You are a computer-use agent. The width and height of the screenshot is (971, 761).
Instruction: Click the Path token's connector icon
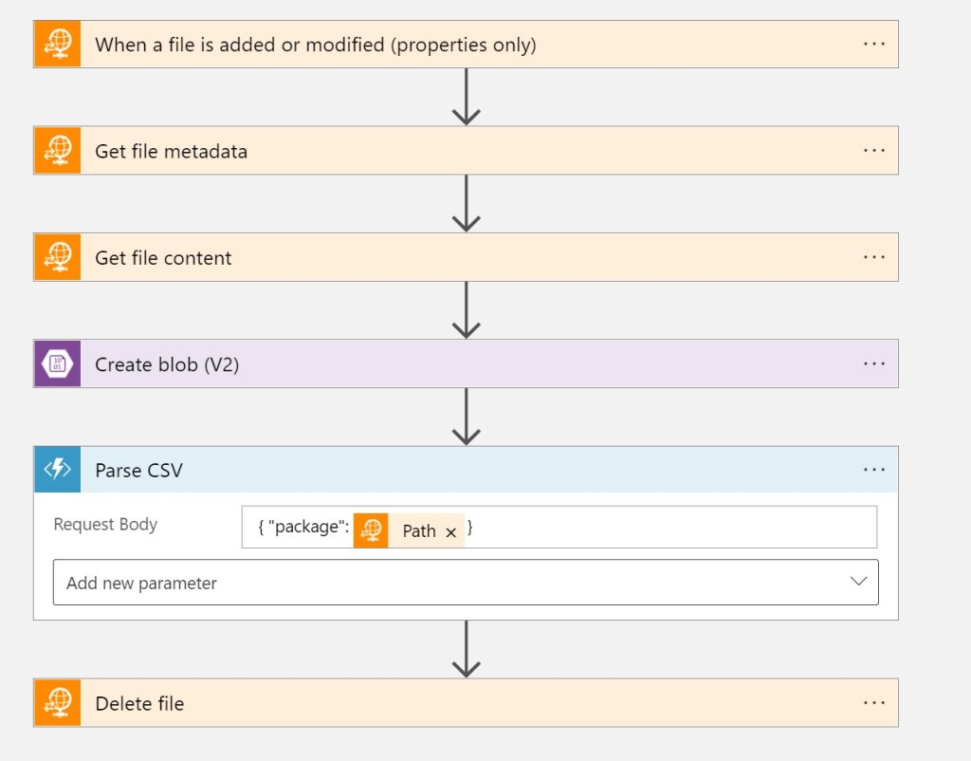(372, 530)
